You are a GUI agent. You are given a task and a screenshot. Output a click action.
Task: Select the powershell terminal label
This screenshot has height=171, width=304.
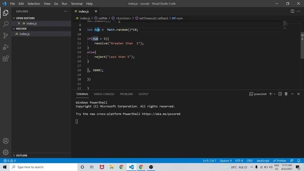pos(258,94)
